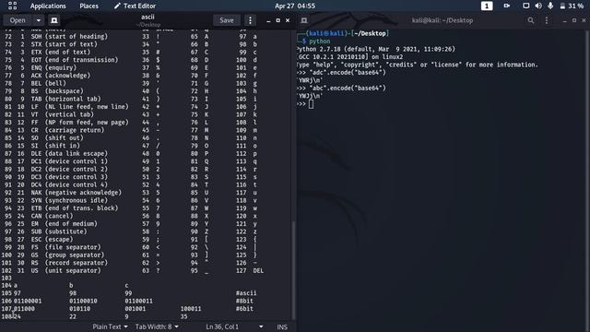Image resolution: width=590 pixels, height=332 pixels.
Task: Click the binary value 01100001
Action: coord(28,302)
